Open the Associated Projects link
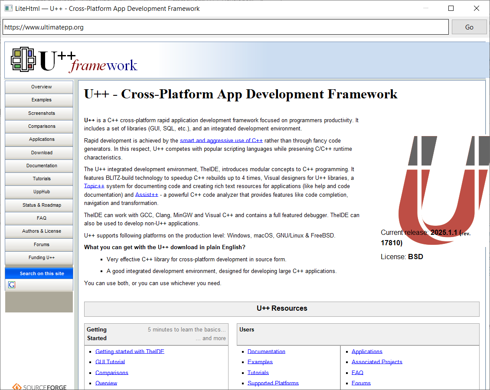The image size is (490, 390). click(377, 362)
